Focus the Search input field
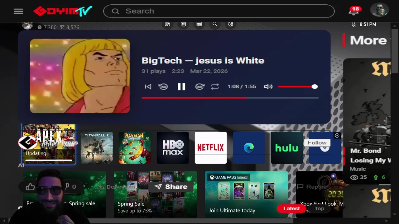Viewport: 399px width, 224px height. pyautogui.click(x=219, y=11)
